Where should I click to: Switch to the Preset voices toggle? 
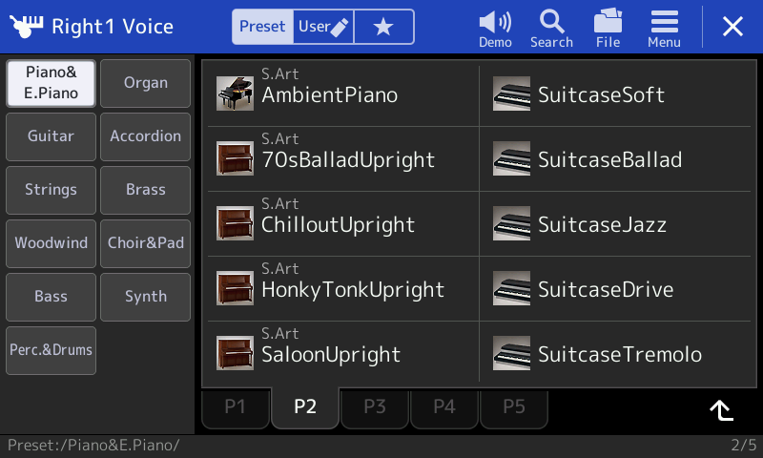coord(263,27)
